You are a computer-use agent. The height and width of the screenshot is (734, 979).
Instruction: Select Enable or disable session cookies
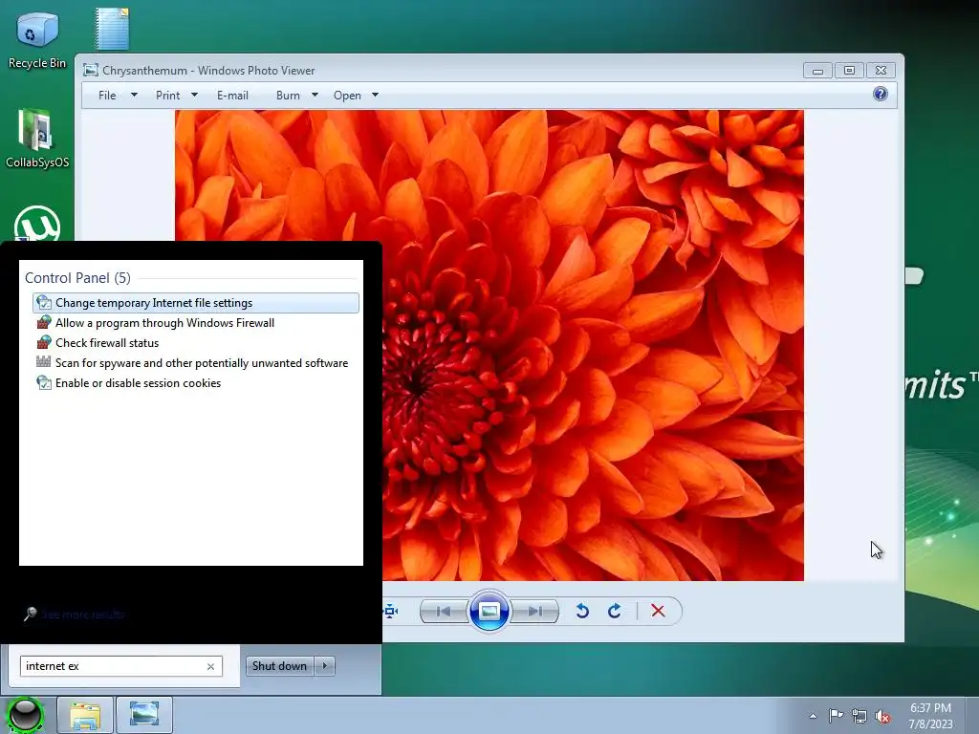pos(196,382)
